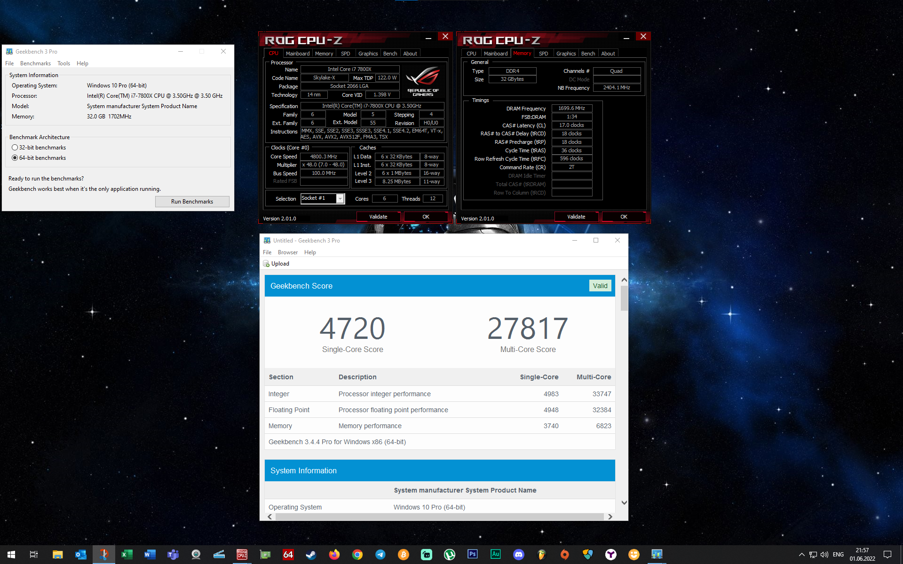Click OK in right CPU-Z window
The width and height of the screenshot is (903, 564).
click(x=624, y=217)
